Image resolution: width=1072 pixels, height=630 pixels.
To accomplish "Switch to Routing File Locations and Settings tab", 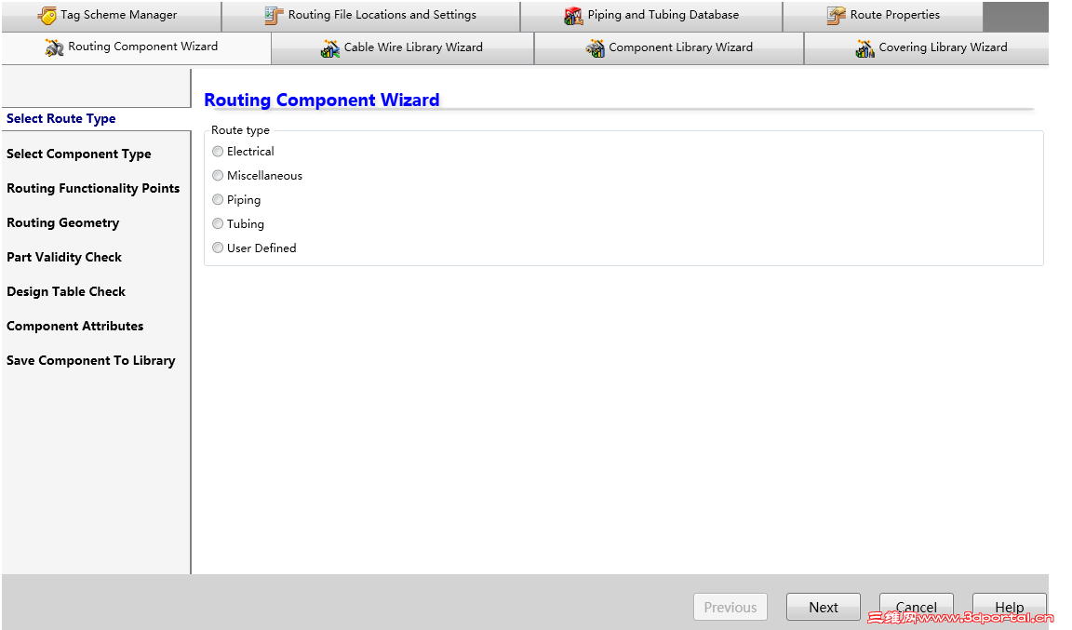I will coord(371,16).
